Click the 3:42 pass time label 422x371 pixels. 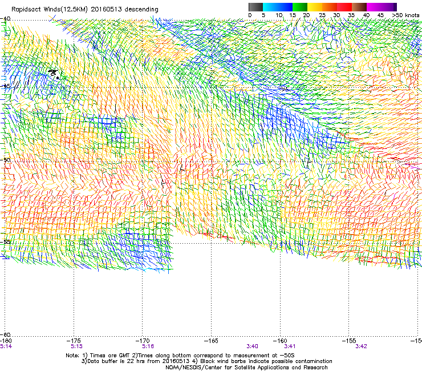pyautogui.click(x=361, y=346)
